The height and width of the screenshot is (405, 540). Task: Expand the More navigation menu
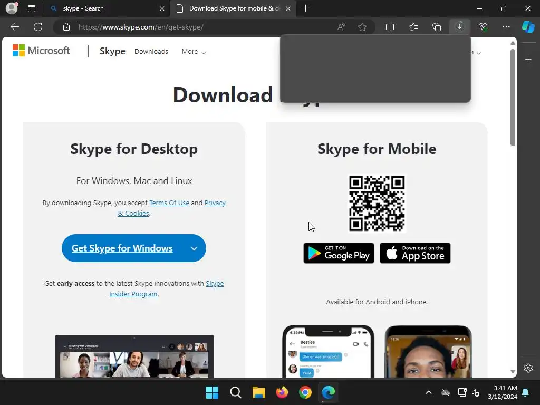[x=194, y=52]
